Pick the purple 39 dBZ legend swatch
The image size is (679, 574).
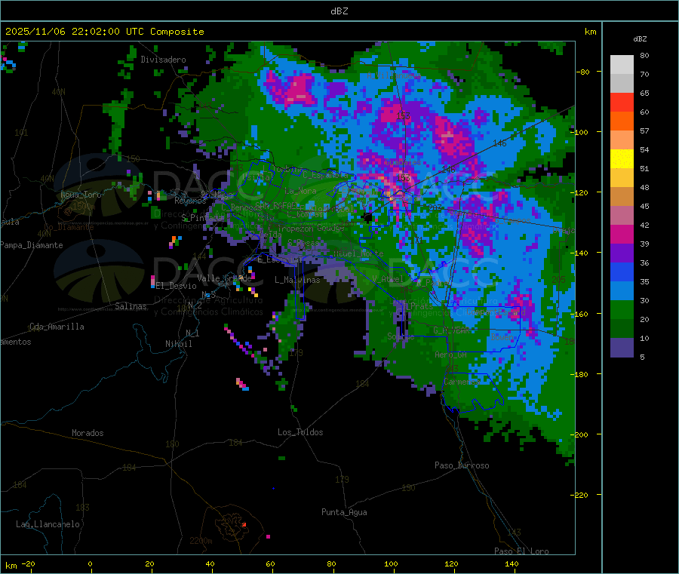622,253
